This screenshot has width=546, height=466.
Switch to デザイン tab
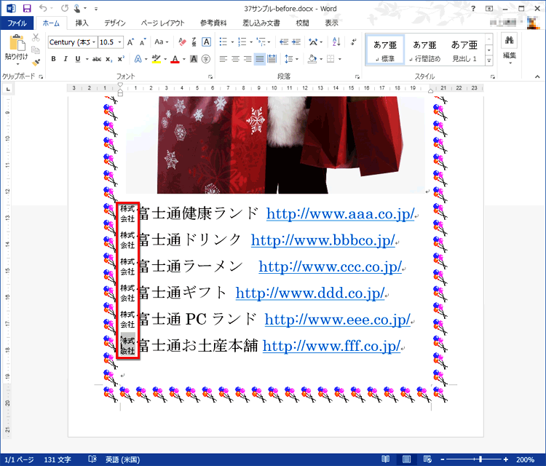pyautogui.click(x=115, y=23)
